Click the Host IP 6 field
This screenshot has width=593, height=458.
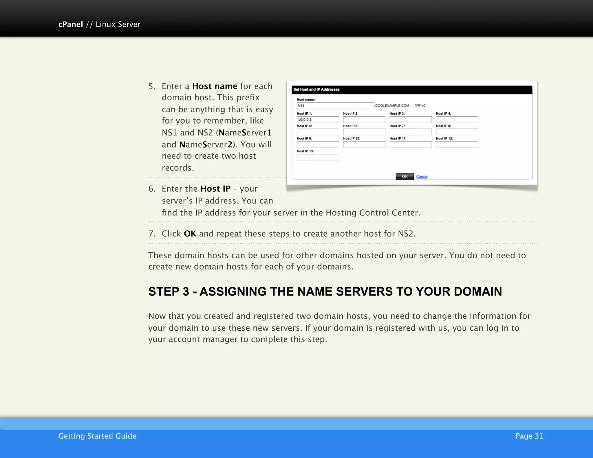click(364, 132)
